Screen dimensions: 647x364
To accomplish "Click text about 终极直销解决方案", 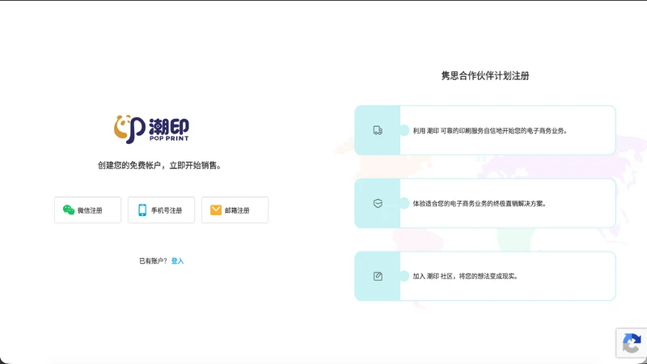I will (480, 204).
